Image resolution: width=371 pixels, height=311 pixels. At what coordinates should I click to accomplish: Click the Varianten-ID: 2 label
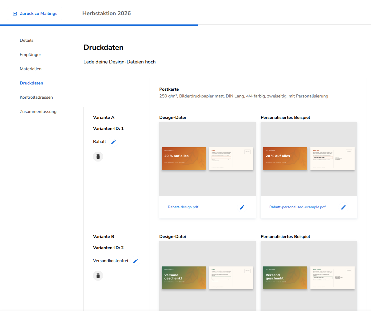108,248
